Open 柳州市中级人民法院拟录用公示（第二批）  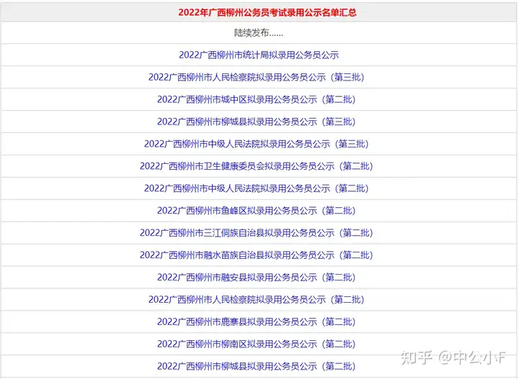click(256, 188)
